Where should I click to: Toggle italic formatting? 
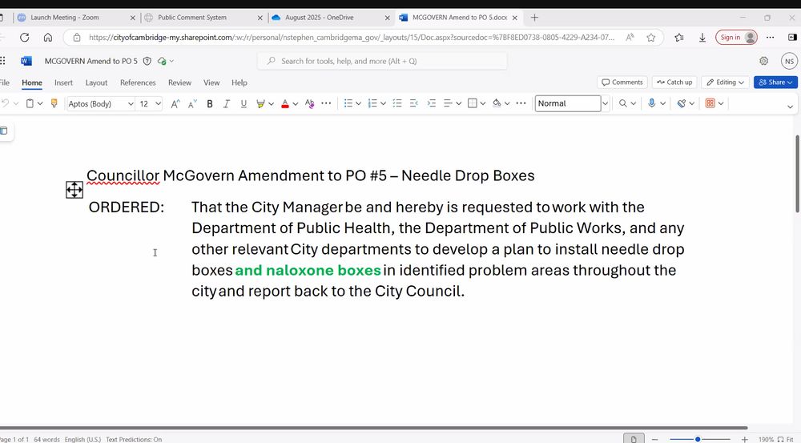point(227,103)
